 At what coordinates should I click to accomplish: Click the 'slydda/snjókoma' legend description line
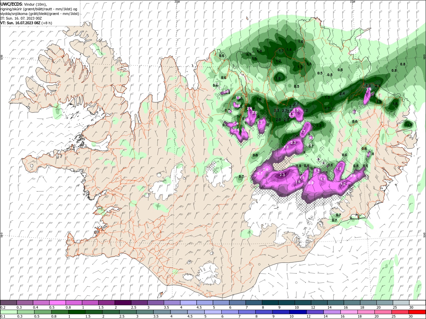point(40,14)
